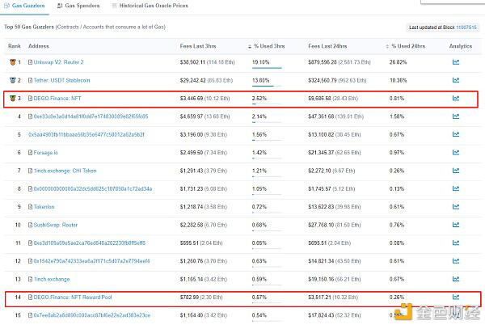
Task: Click contract icon beside DEGO.Finance: NFT Reward Pool
Action: 31,298
